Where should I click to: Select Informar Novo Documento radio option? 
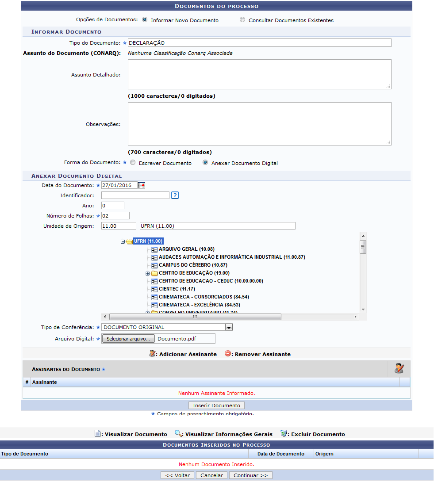point(145,19)
